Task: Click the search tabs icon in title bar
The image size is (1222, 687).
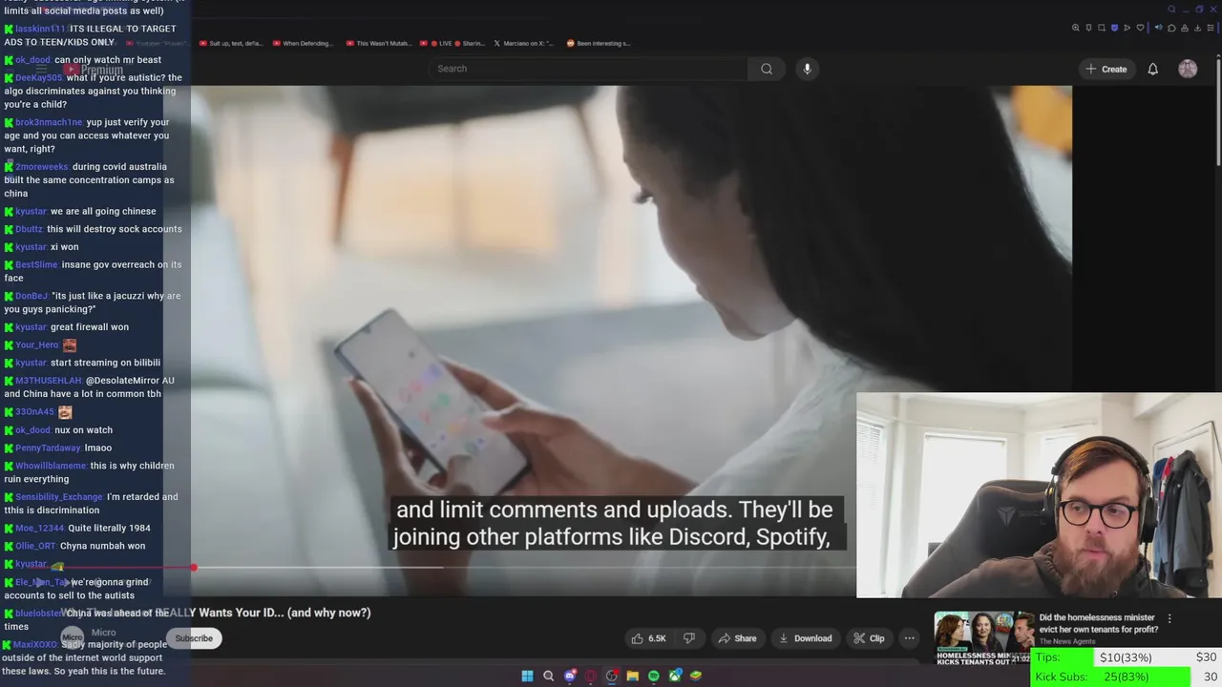Action: pos(1171,10)
